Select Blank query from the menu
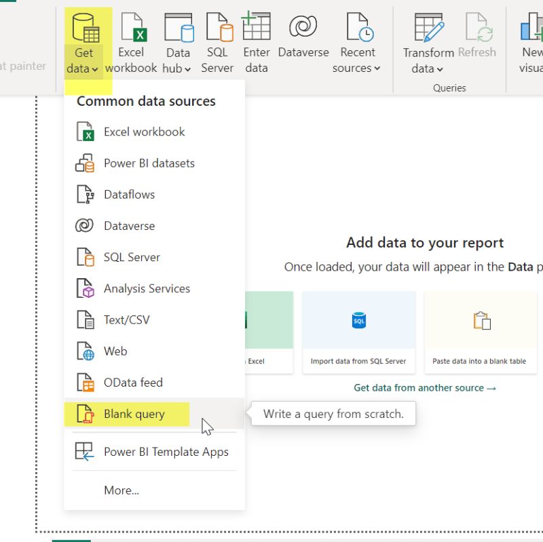This screenshot has width=543, height=542. pos(133,414)
